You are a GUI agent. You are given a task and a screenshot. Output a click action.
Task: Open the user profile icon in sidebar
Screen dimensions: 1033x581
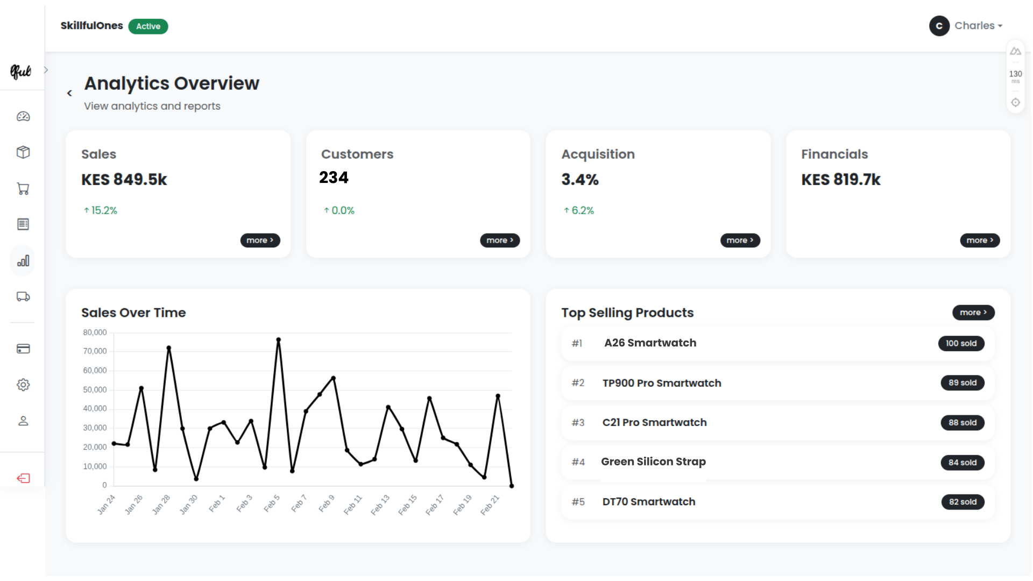pos(23,421)
